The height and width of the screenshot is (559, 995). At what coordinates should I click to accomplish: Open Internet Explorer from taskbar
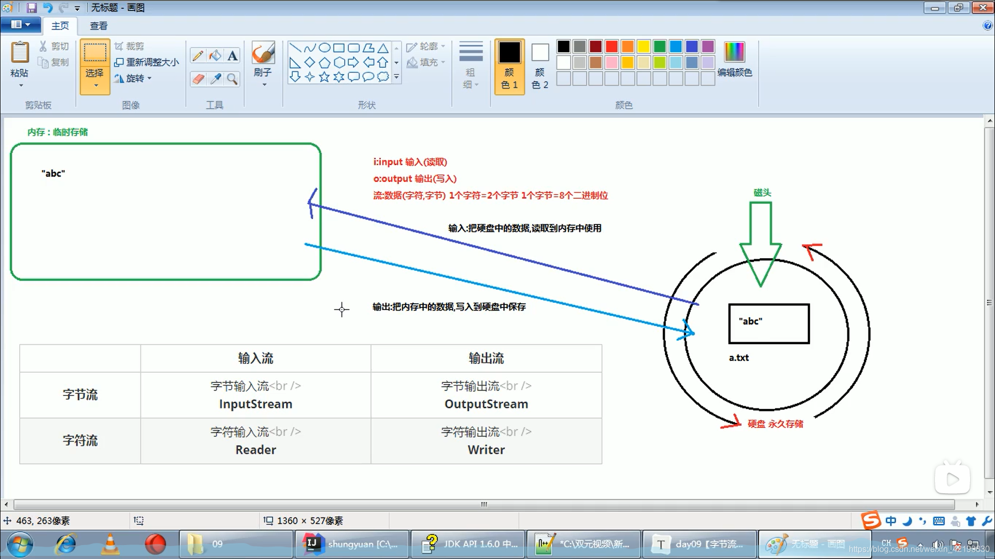pyautogui.click(x=66, y=544)
